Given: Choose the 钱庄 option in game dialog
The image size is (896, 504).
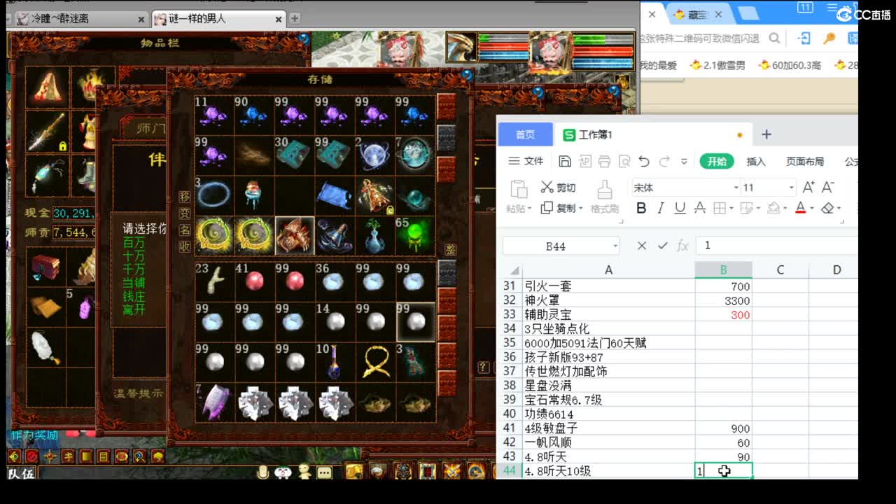Looking at the screenshot, I should [x=134, y=296].
